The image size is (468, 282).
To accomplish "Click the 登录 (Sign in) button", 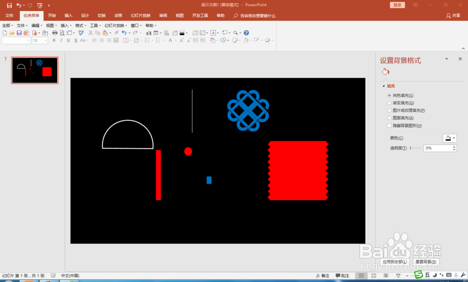I will (397, 5).
